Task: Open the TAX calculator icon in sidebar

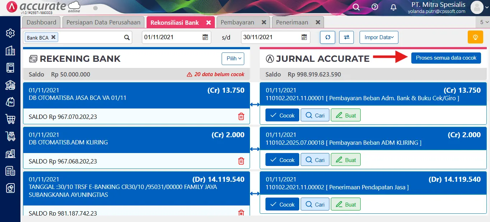Action: [x=10, y=171]
